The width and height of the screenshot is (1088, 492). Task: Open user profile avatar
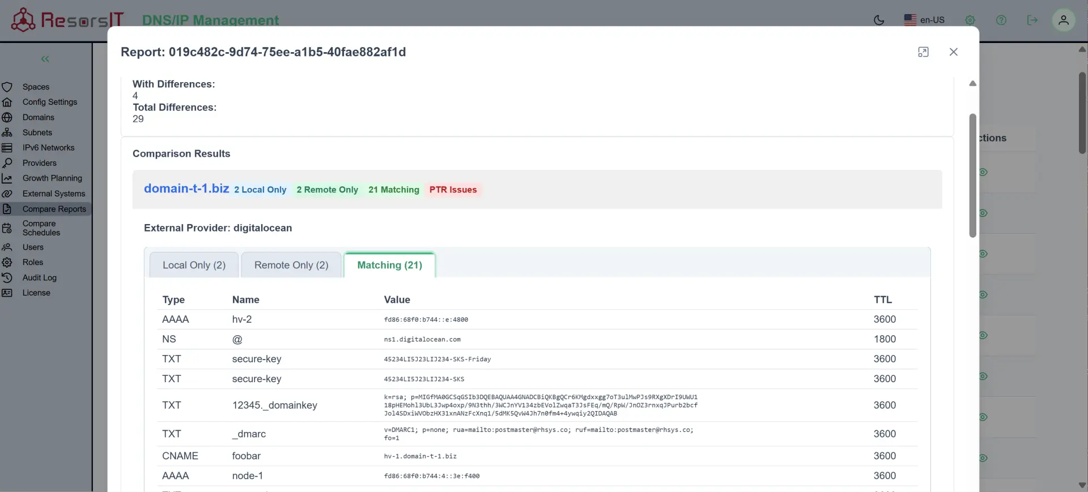(x=1064, y=20)
